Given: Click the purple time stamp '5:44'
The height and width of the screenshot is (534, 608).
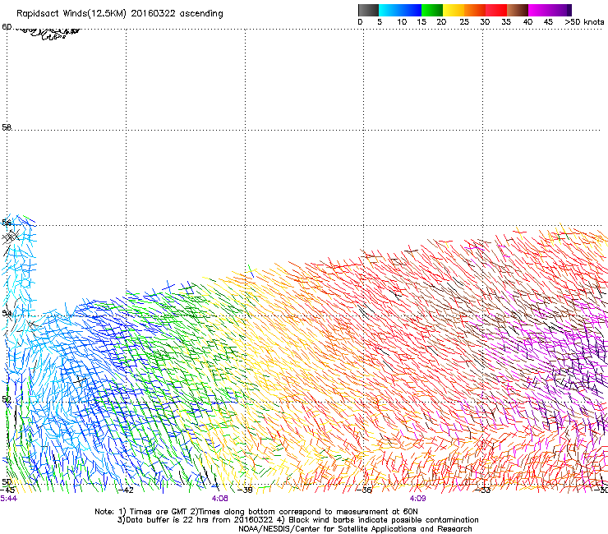Looking at the screenshot, I should click(8, 499).
